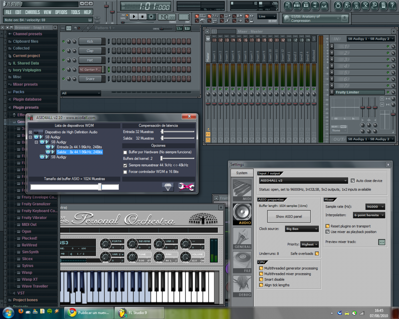Enable Forzar controlador WDM a 16 Bits
This screenshot has height=319, width=399.
(125, 172)
